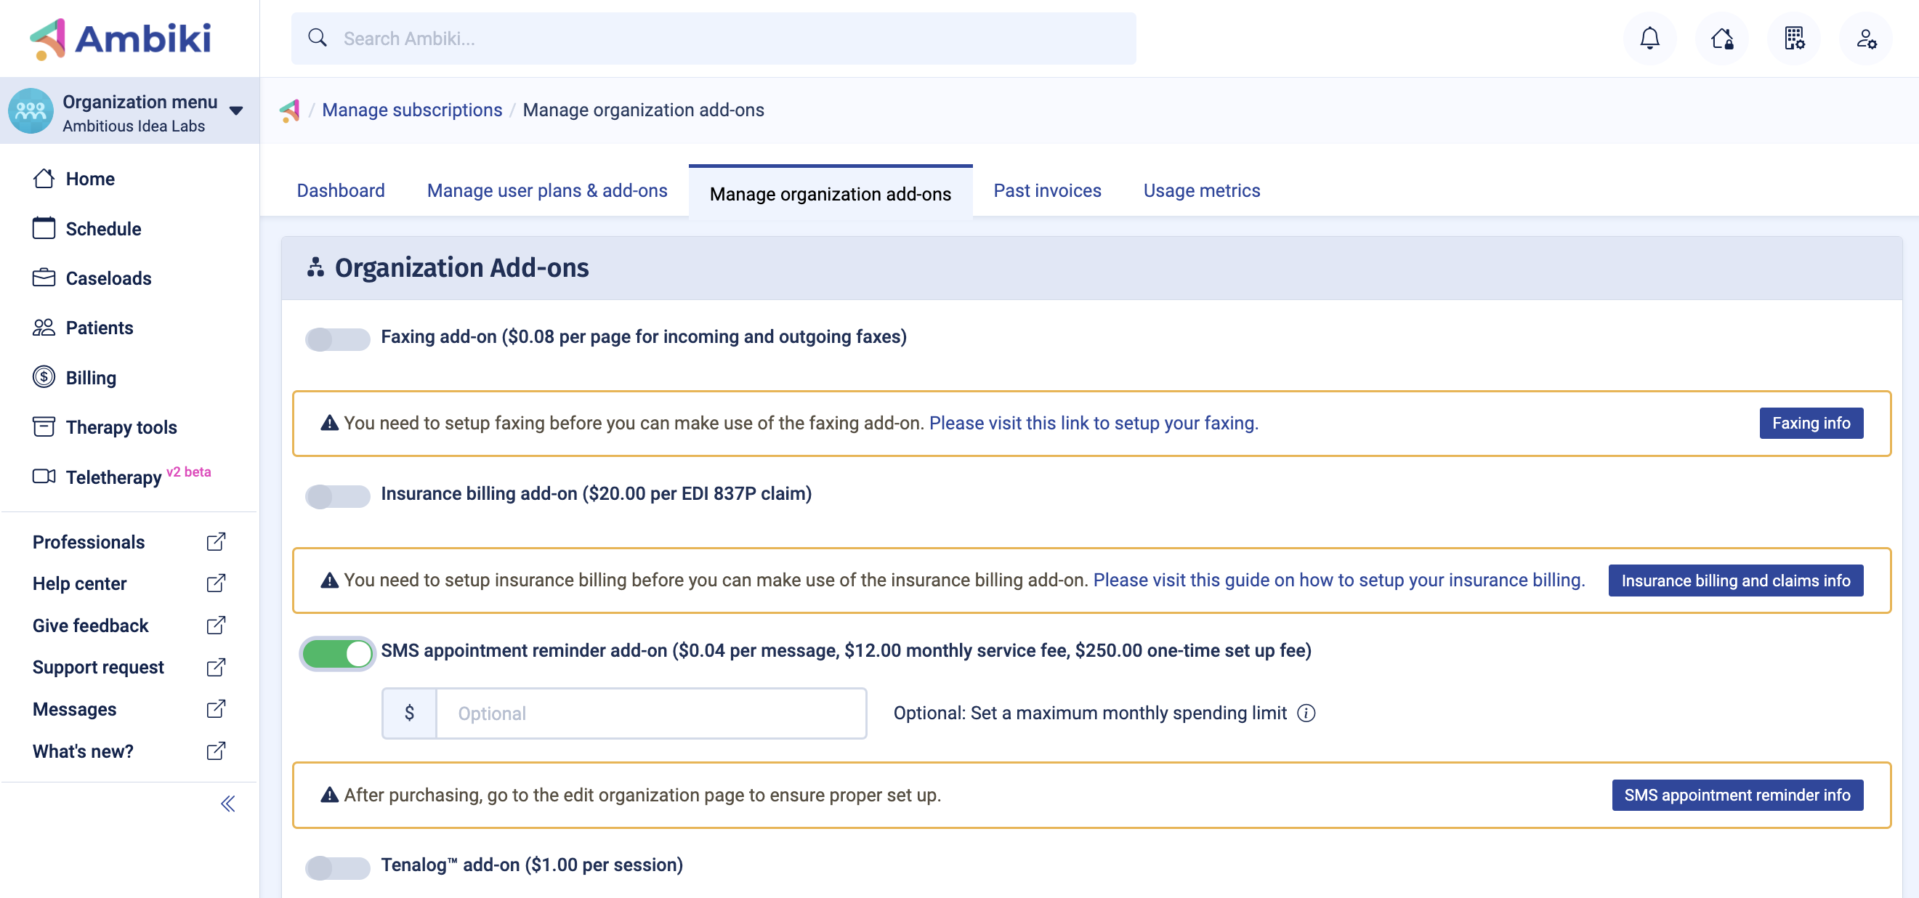Open the Usage metrics tab
Viewport: 1919px width, 898px height.
pyautogui.click(x=1201, y=190)
